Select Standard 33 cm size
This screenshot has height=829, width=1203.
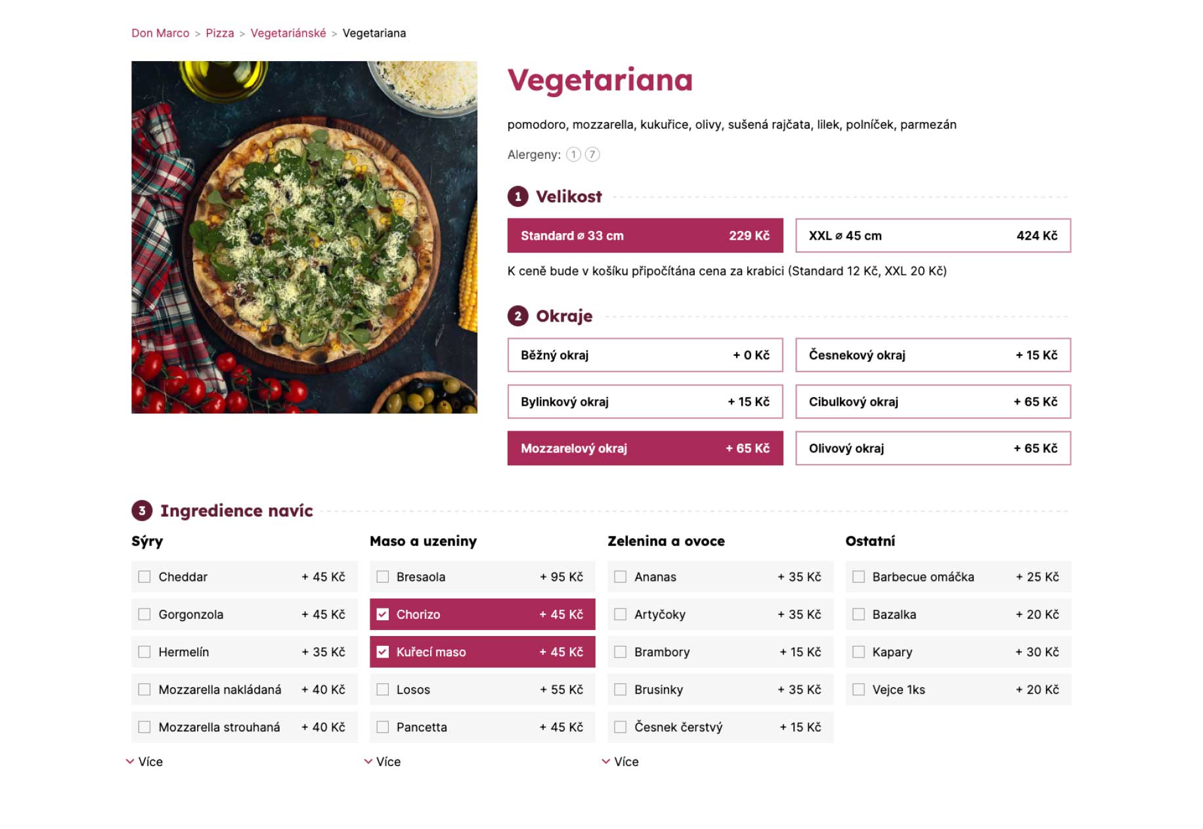pos(645,236)
